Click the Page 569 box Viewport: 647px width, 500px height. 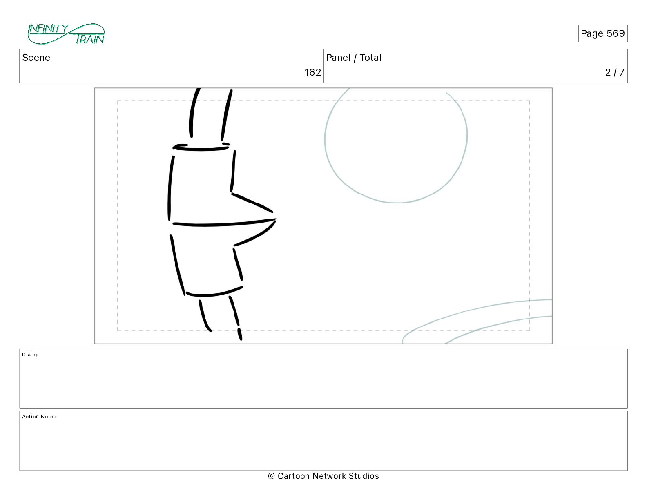coord(602,33)
